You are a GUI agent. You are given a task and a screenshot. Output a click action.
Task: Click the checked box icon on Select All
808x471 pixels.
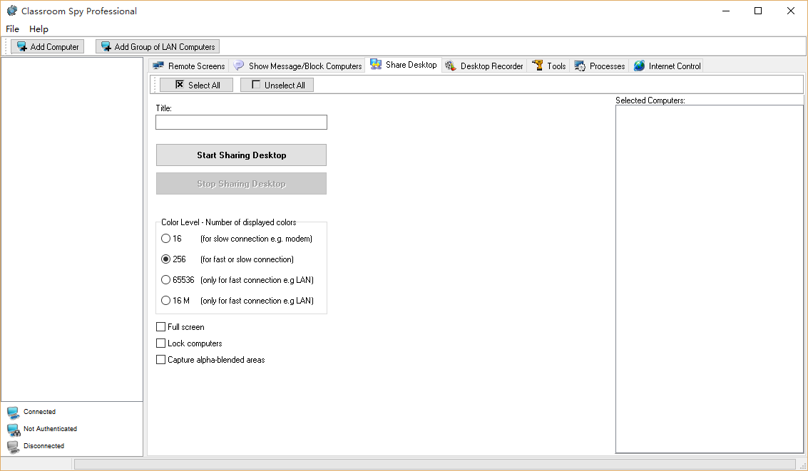point(179,84)
